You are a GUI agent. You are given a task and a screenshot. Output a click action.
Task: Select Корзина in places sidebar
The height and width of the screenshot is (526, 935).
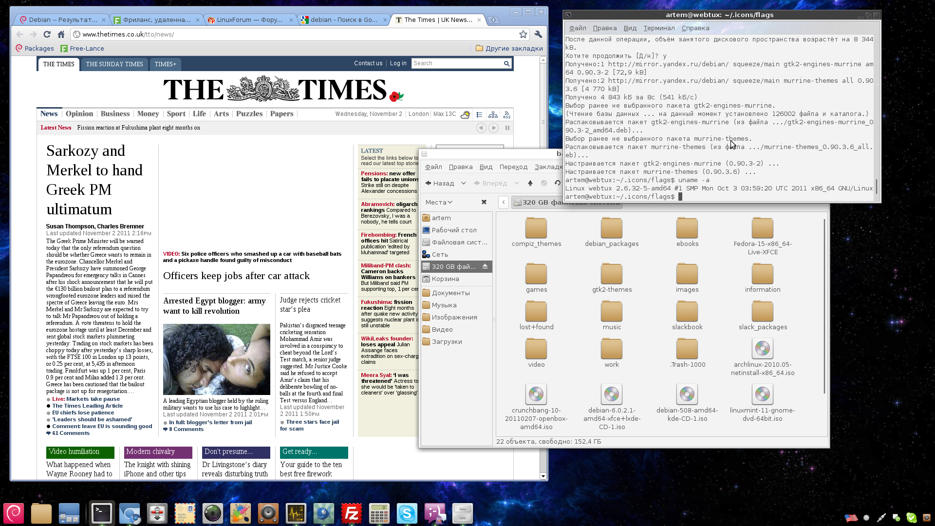pyautogui.click(x=457, y=279)
